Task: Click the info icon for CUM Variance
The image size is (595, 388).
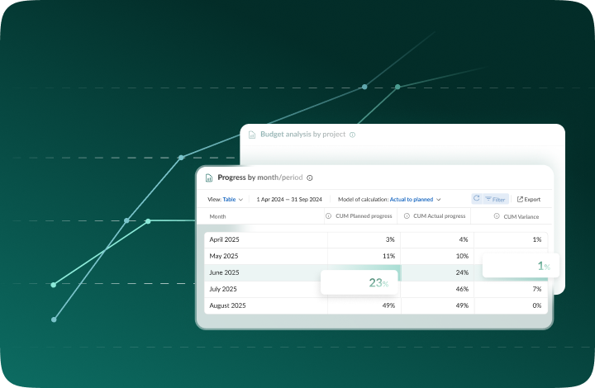Action: tap(497, 216)
